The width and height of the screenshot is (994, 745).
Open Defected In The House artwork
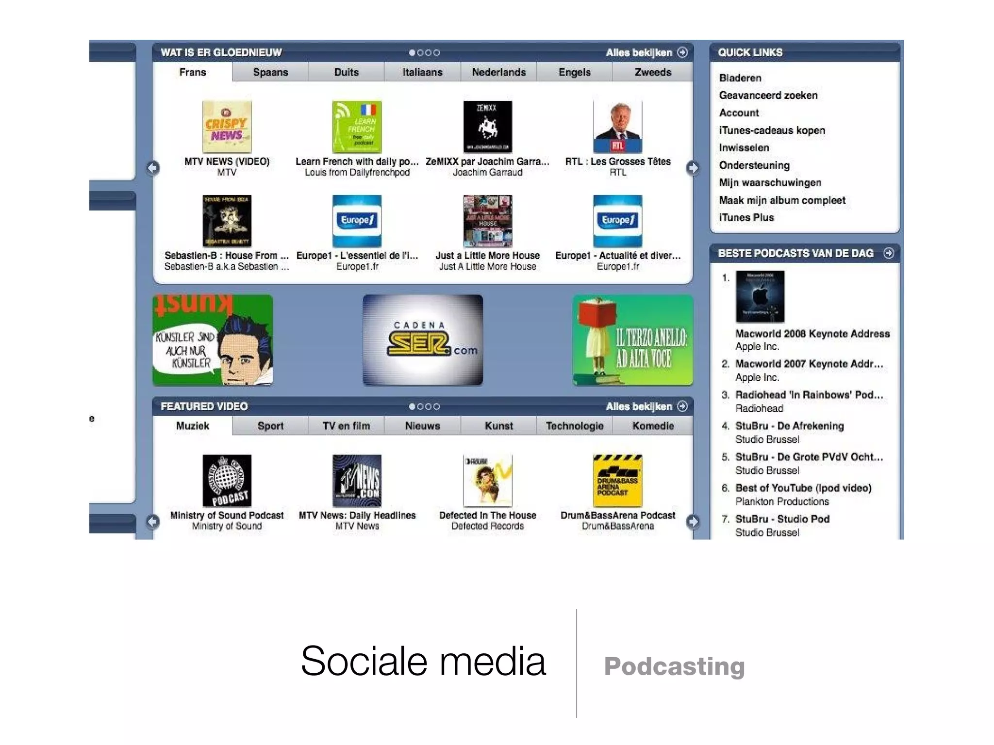[x=487, y=481]
